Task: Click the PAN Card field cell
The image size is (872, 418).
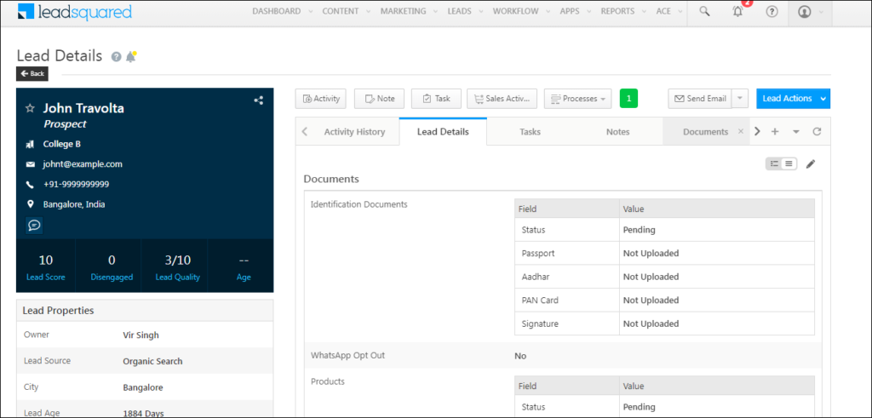Action: [566, 301]
